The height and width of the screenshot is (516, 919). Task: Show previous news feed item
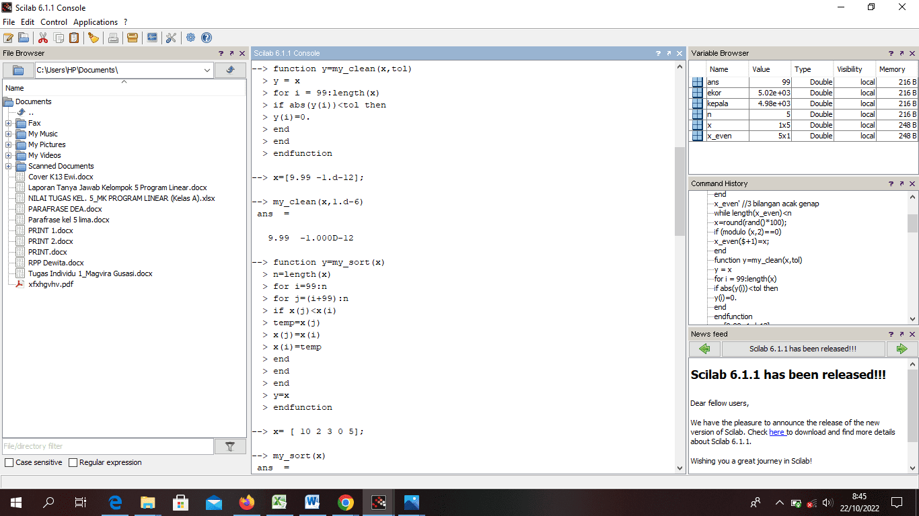[704, 349]
